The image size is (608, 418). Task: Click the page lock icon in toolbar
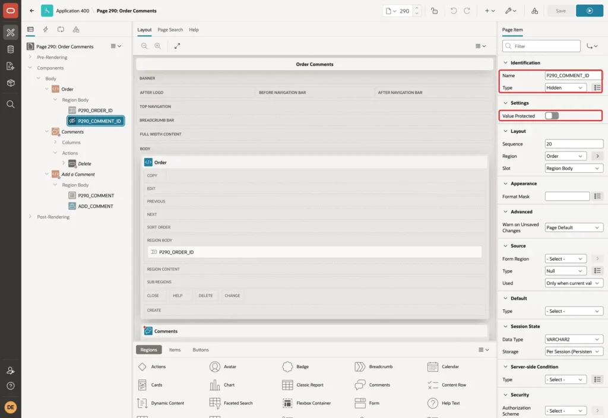point(434,11)
